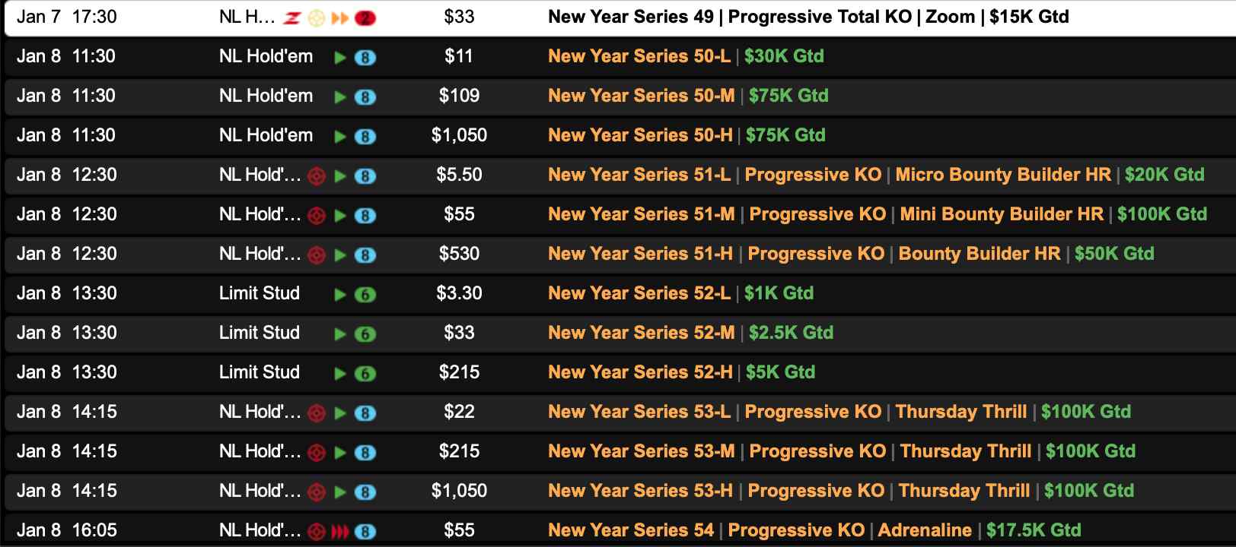Click the $1,050 buy-in for Series 53-H
The width and height of the screenshot is (1236, 547).
(x=459, y=491)
